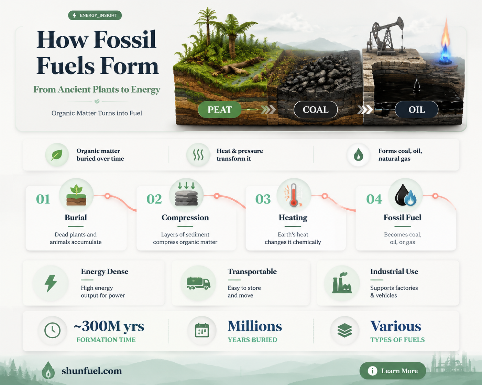
Task: Click the timeline dot on step 02 card
Action: click(217, 196)
